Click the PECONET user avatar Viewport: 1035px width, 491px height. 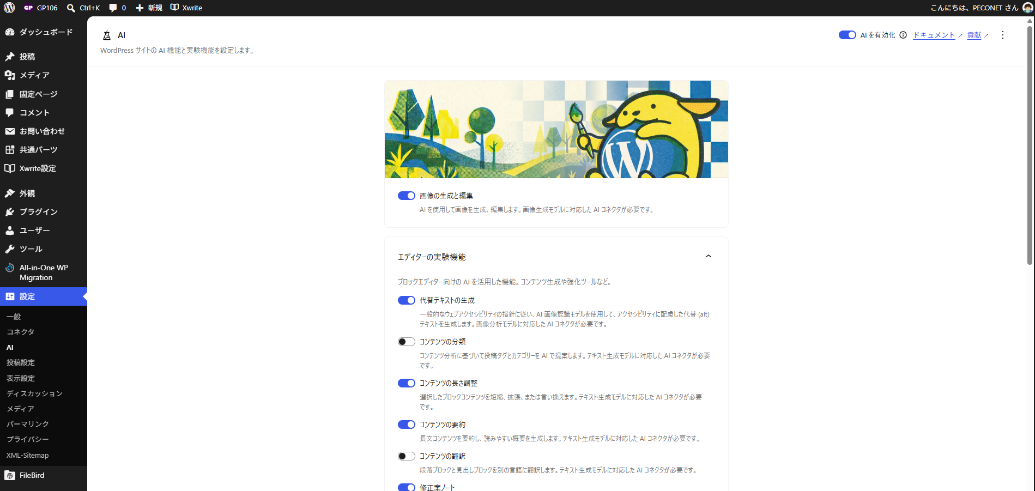pos(1027,8)
